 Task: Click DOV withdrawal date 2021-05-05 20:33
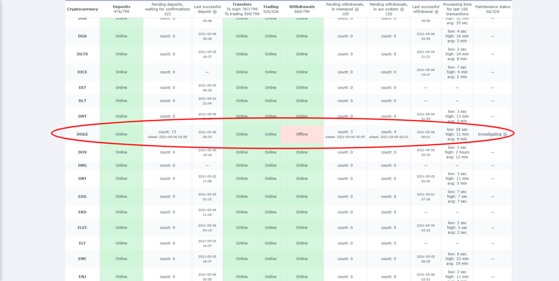426,152
